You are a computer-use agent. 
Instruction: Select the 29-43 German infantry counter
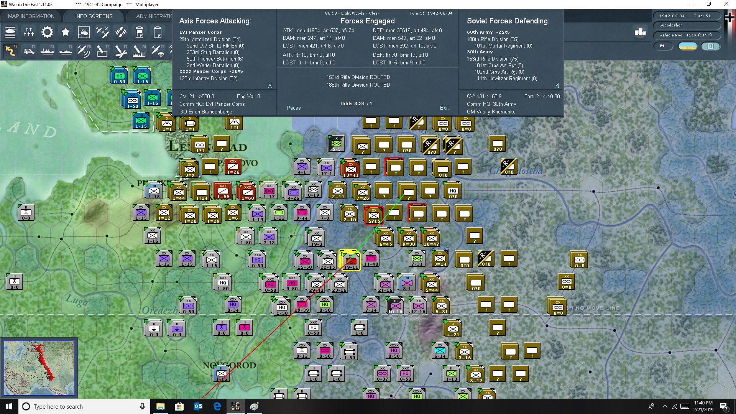click(316, 284)
